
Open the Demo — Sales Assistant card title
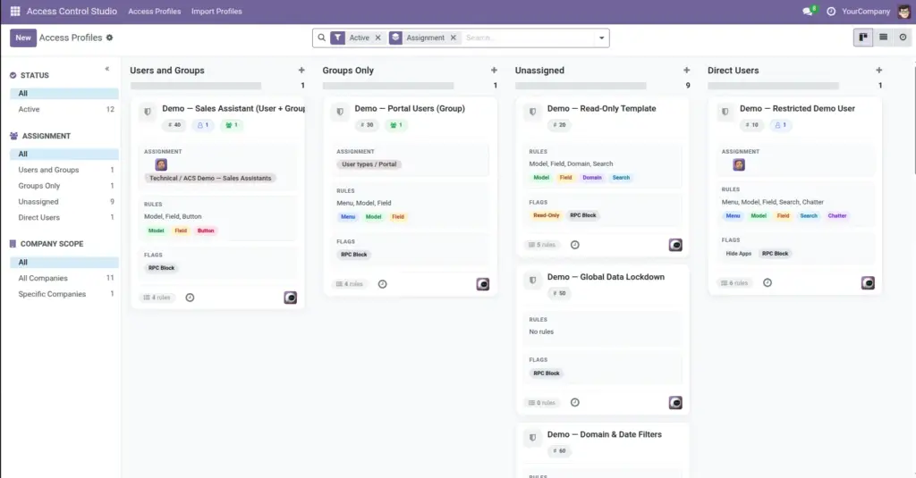point(233,109)
